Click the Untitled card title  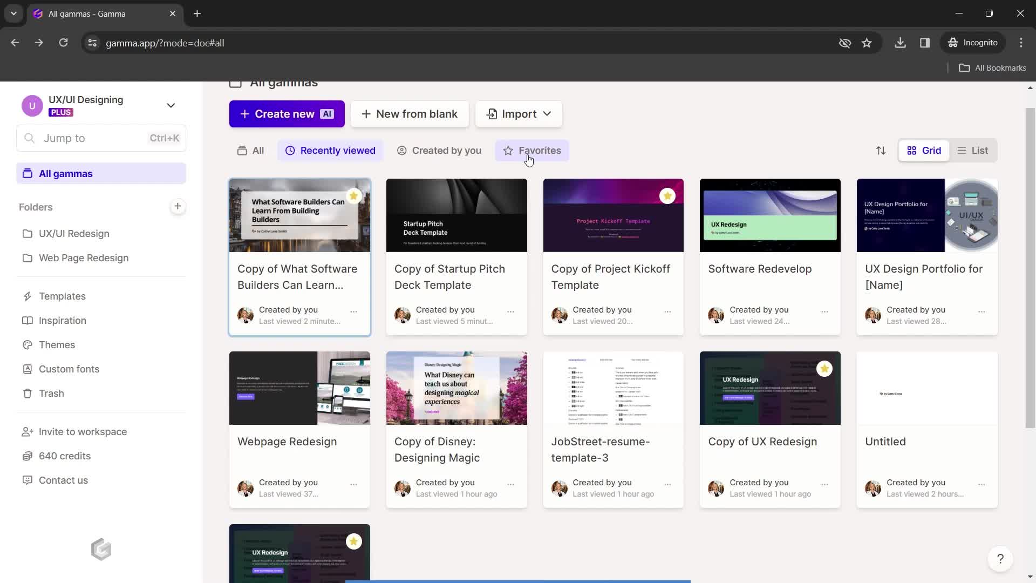[x=885, y=442]
